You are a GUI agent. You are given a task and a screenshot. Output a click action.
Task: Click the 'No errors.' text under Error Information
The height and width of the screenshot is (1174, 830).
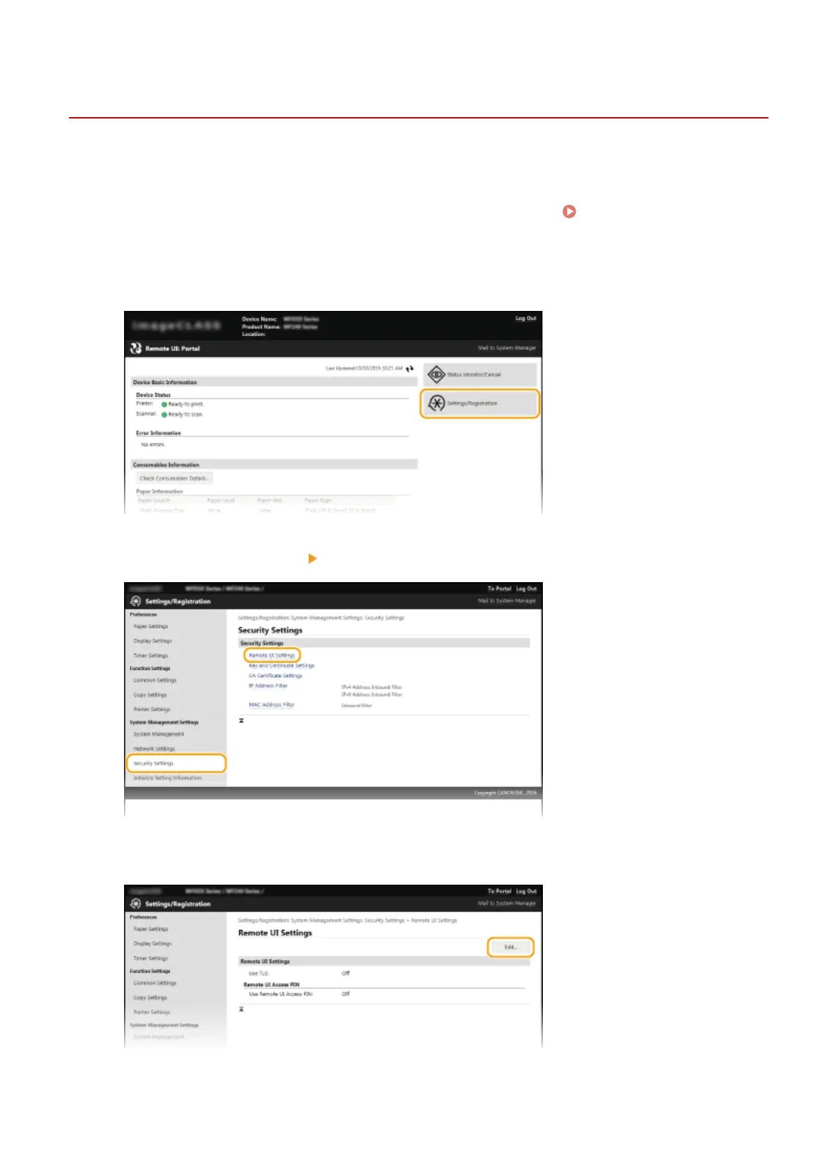(153, 444)
